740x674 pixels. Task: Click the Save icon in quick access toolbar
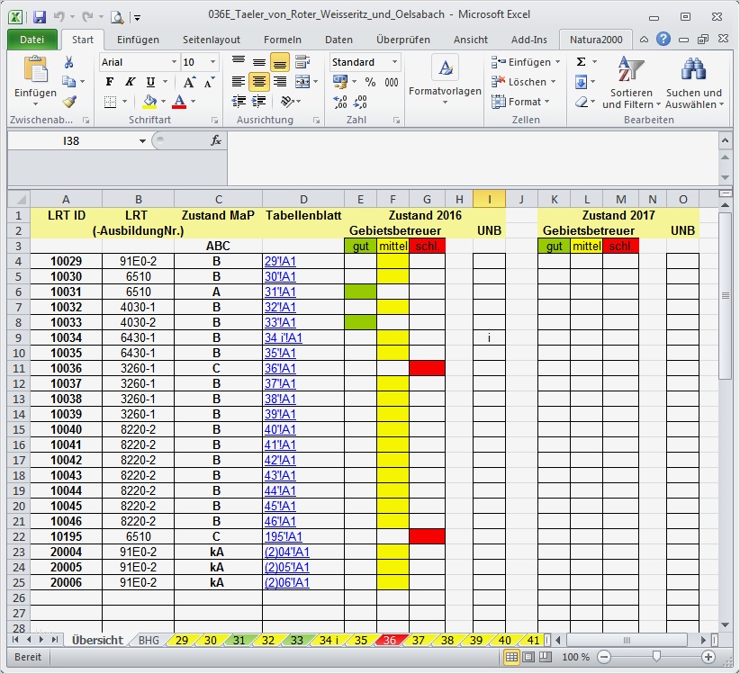39,17
